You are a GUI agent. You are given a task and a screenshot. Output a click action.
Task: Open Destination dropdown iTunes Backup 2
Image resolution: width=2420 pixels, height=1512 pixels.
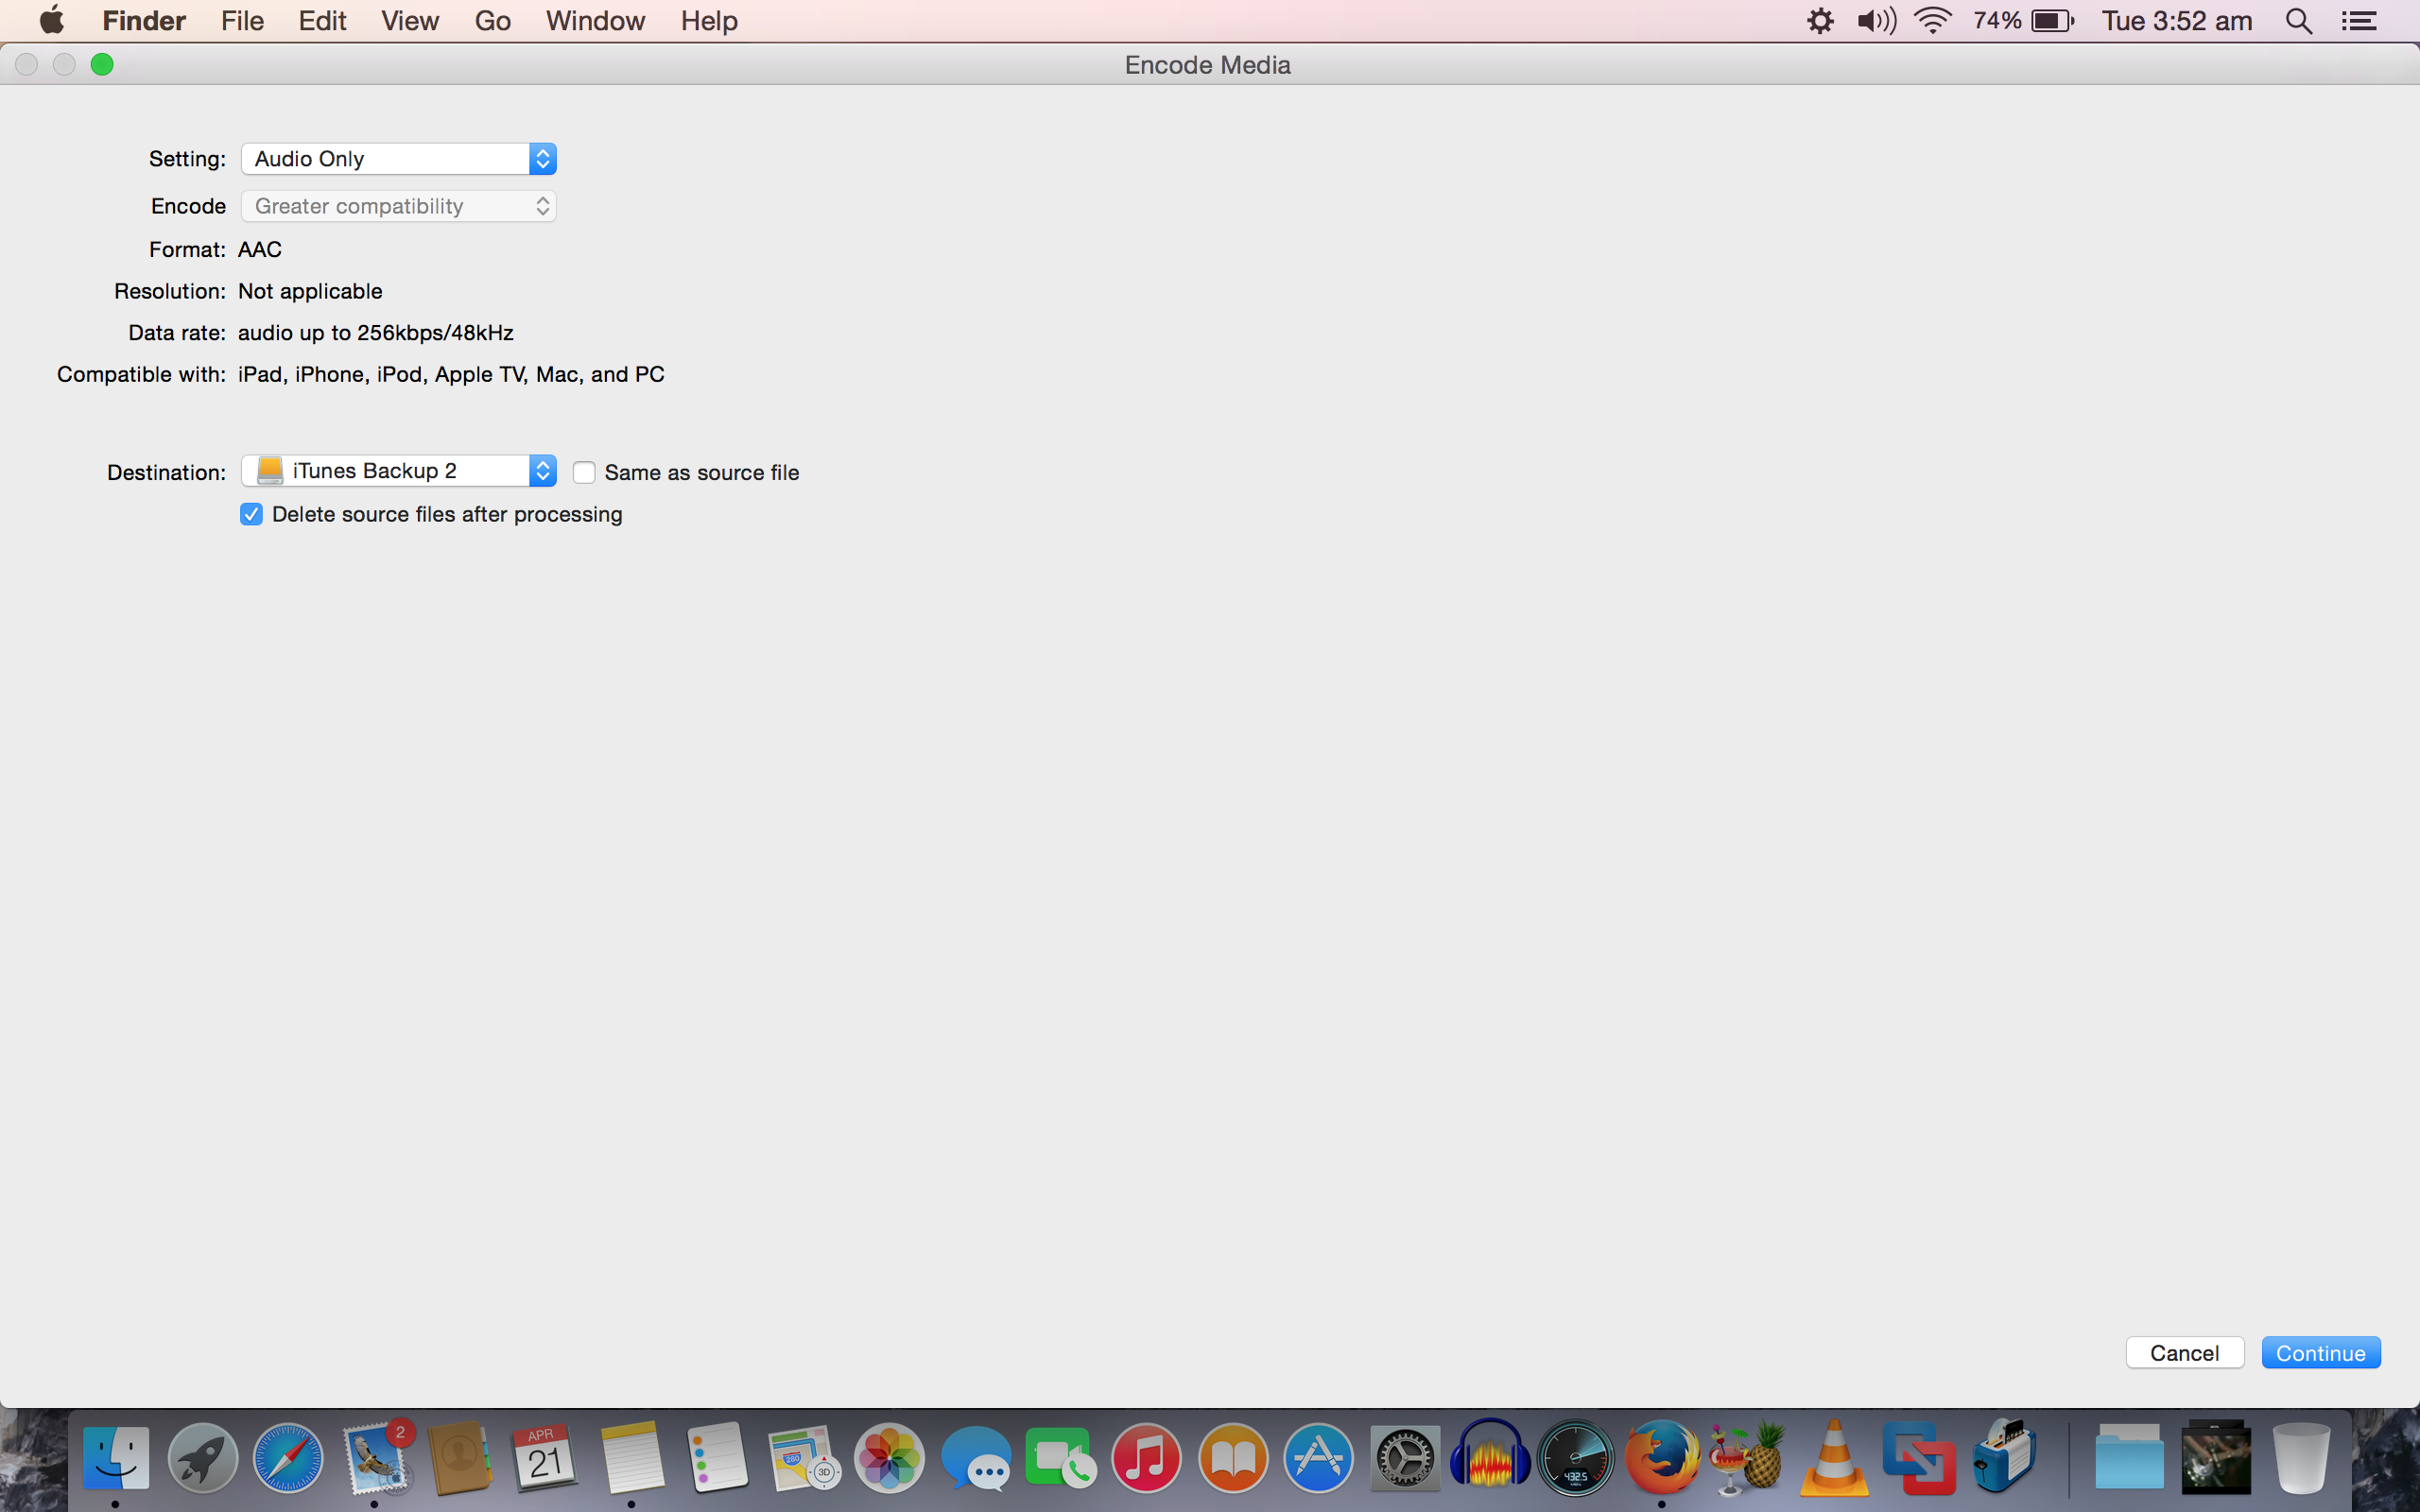coord(398,470)
